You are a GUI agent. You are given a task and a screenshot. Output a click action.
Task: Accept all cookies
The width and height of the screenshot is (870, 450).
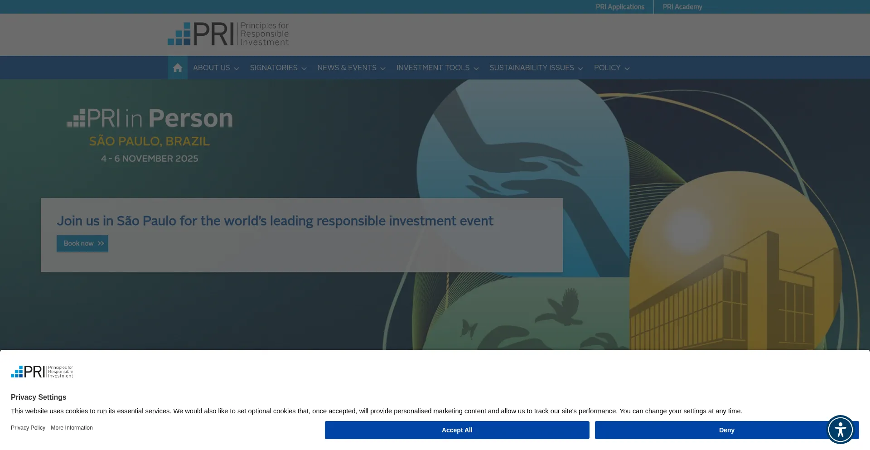pyautogui.click(x=457, y=430)
